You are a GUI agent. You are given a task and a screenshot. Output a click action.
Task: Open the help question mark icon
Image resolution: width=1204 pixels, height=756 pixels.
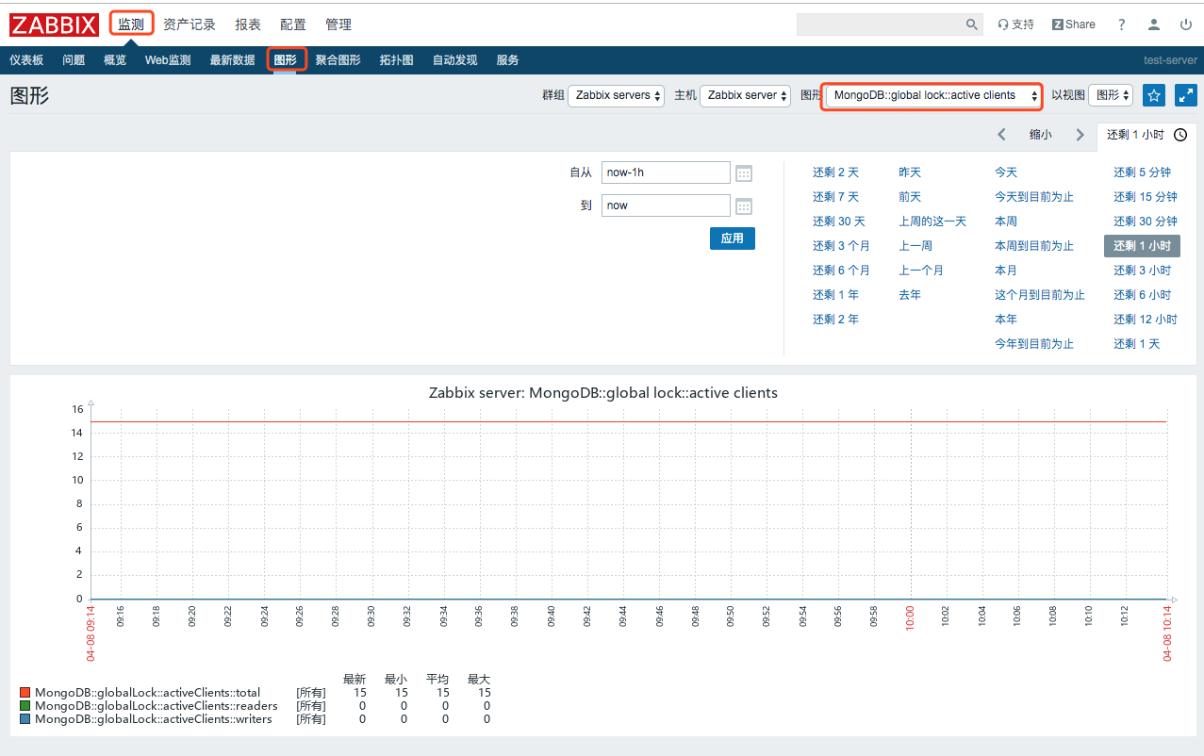1121,25
